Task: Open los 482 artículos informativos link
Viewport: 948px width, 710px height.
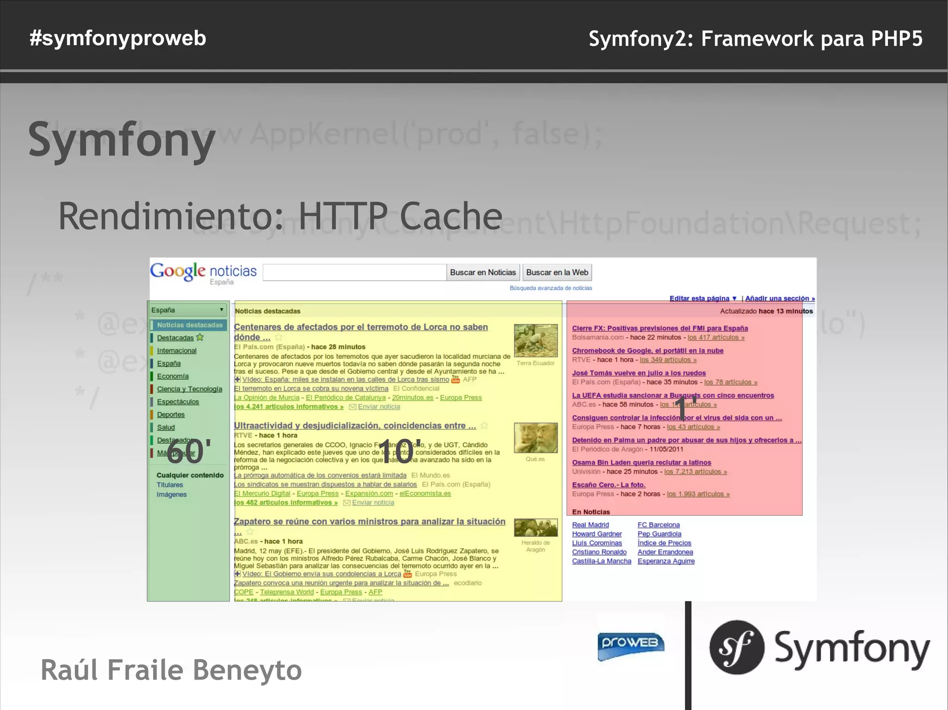Action: tap(286, 502)
